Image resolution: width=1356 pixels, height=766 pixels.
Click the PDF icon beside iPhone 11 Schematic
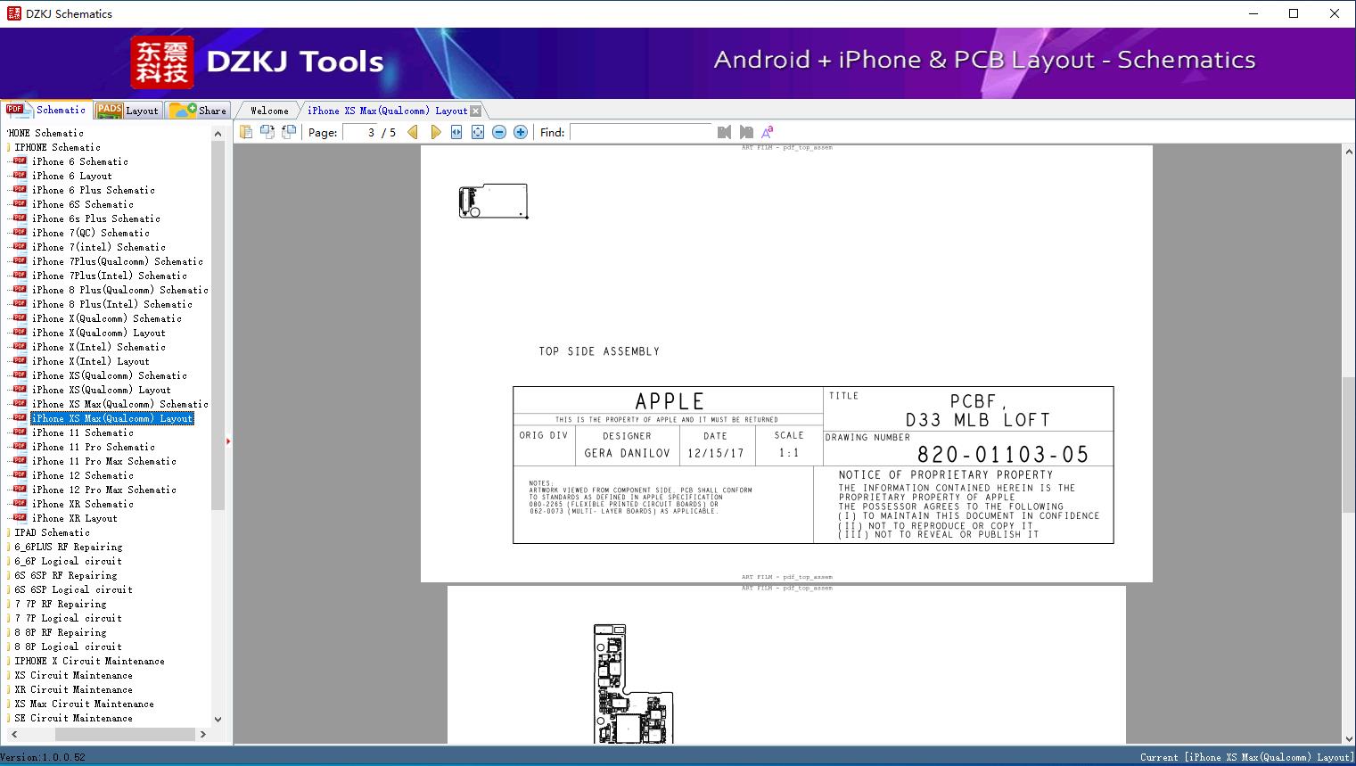coord(20,432)
